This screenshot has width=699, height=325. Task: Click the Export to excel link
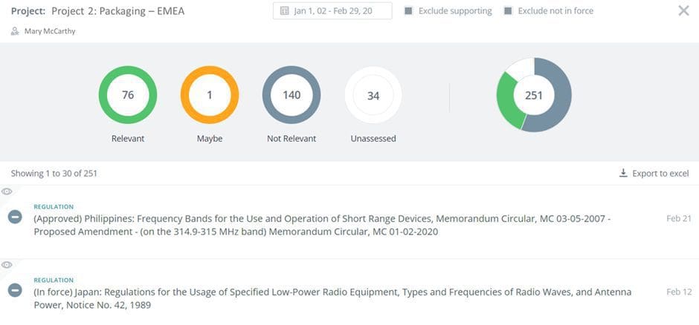coord(660,173)
